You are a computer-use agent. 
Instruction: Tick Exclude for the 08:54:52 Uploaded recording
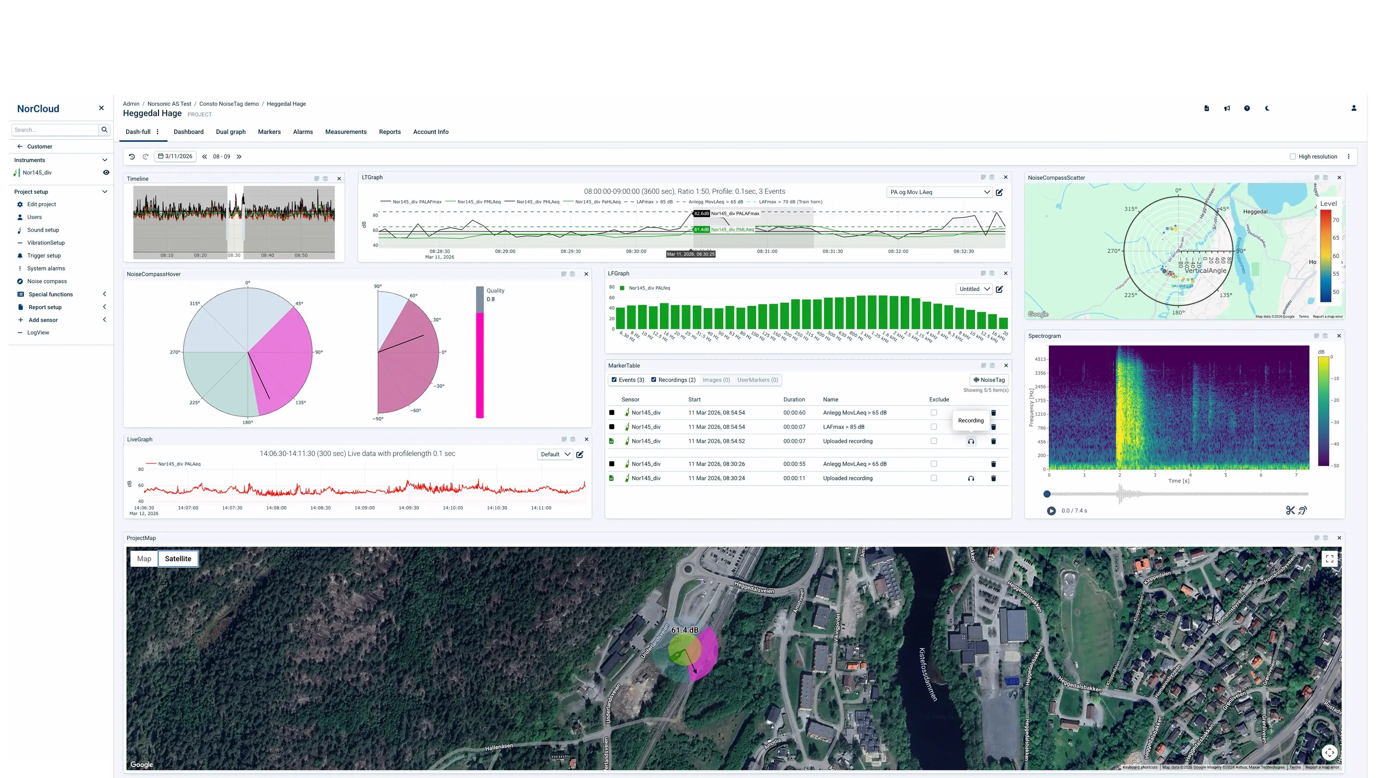934,441
